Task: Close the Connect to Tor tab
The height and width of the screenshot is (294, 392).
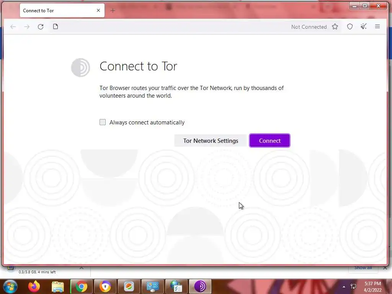Action: pyautogui.click(x=98, y=10)
